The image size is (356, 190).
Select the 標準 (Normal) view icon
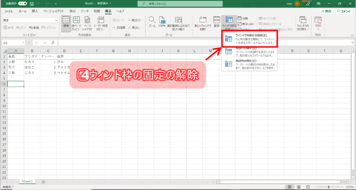click(66, 24)
